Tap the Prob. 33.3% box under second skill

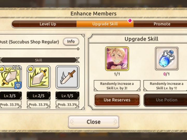coord(39,104)
